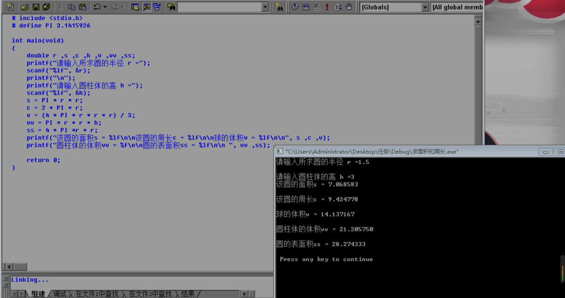The width and height of the screenshot is (565, 298).
Task: Click 'Press any key to continue' in console
Action: 326,259
